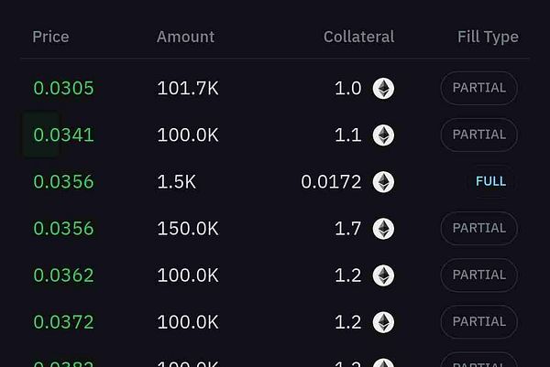Sort by the Price column header
The width and height of the screenshot is (550, 367).
50,37
